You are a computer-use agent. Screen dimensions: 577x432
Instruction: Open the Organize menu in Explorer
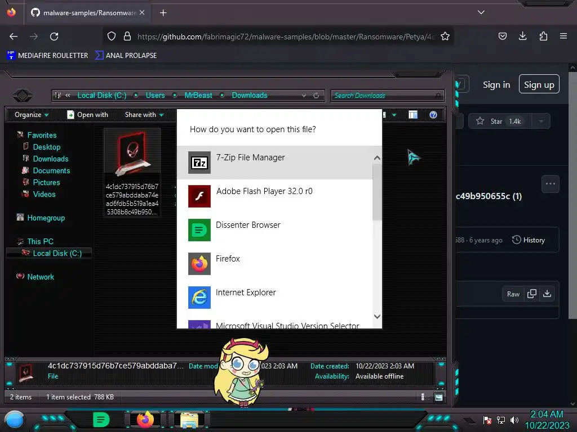click(x=32, y=115)
